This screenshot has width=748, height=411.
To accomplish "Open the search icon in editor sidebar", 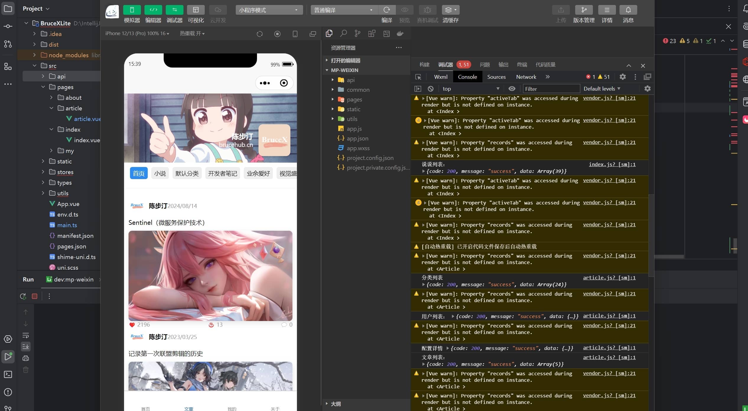I will (343, 33).
